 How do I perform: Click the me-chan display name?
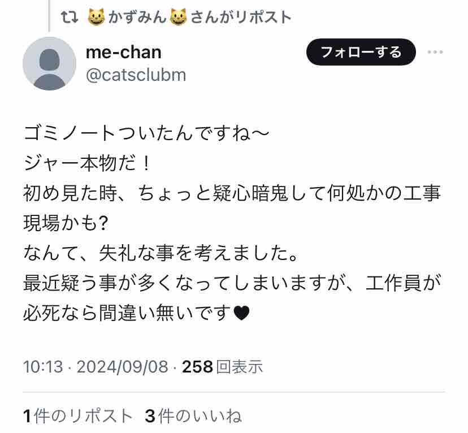point(123,52)
